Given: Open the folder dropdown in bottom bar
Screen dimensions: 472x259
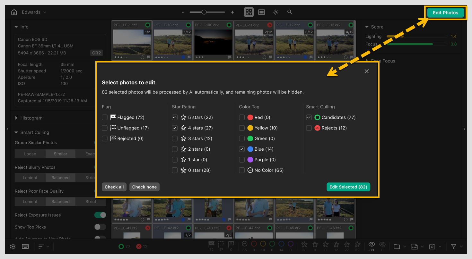Looking at the screenshot, I should pyautogui.click(x=400, y=246).
